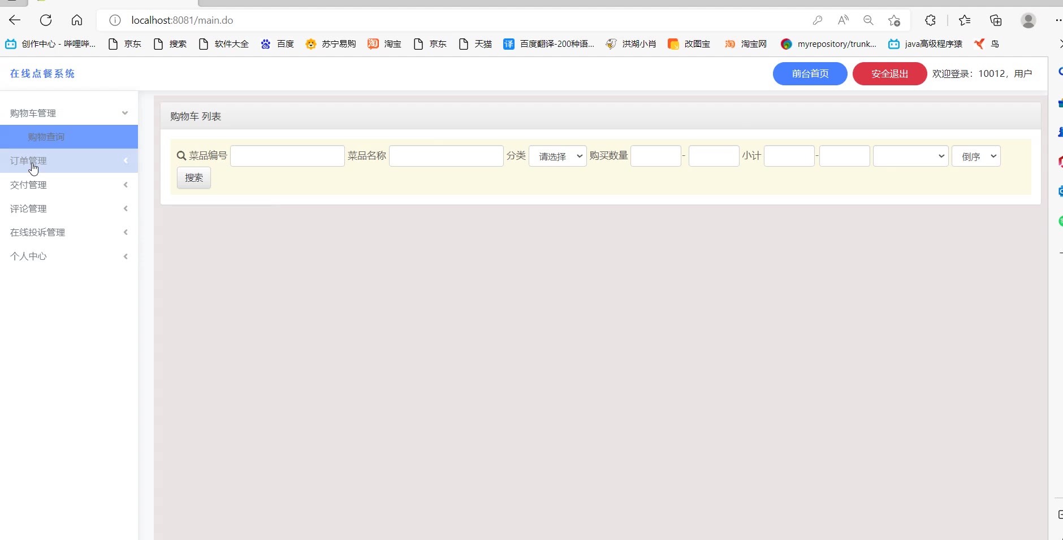
Task: Focus the 菜品编号 input field
Action: click(287, 156)
